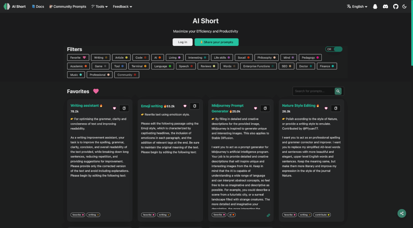Toggle the Interesting filter tag
Screen dimensions: 413x228
click(197, 58)
